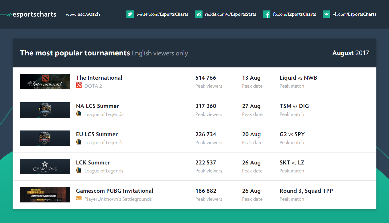The width and height of the screenshot is (389, 223).
Task: Click 'The most popular tournaments' heading
Action: tap(75, 53)
